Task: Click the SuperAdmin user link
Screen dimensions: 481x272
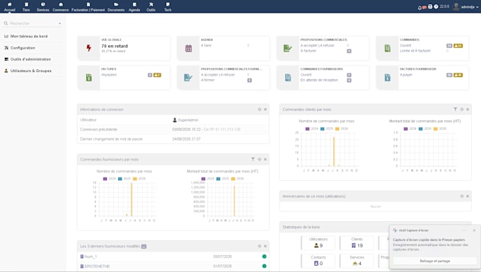Action: (185, 120)
